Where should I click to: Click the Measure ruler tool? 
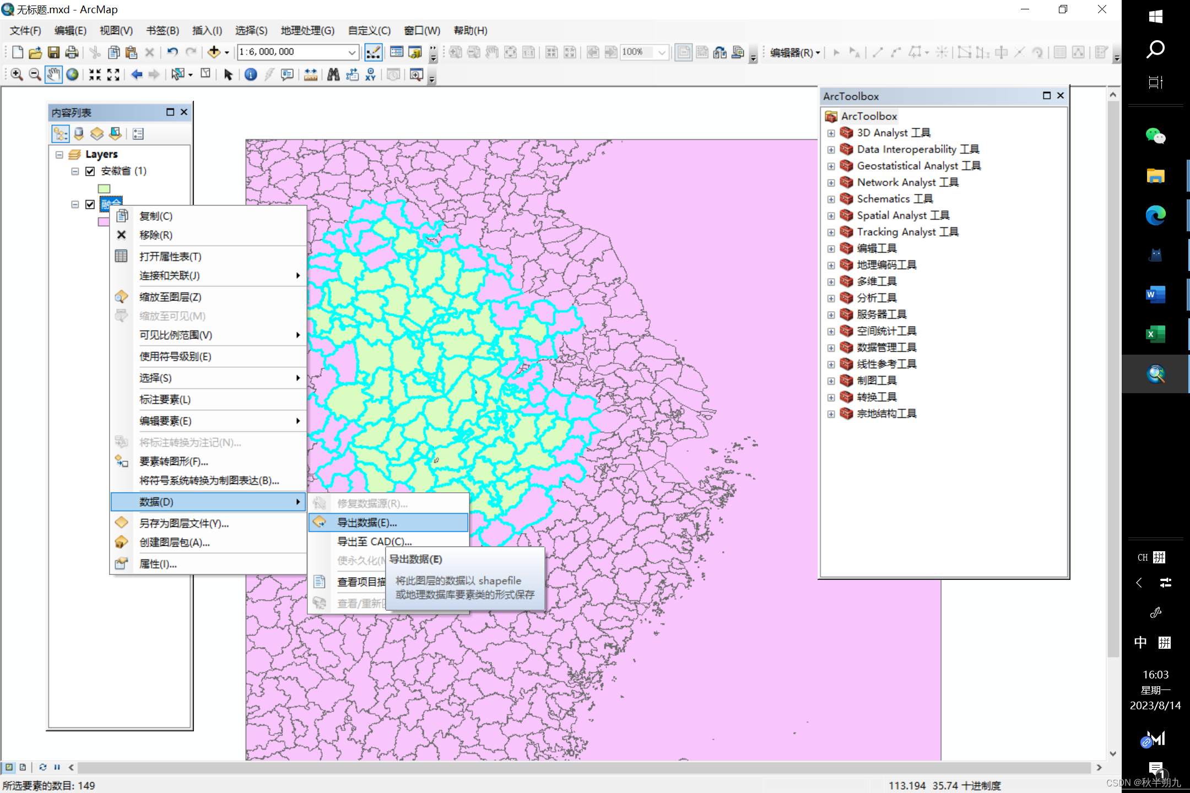point(311,74)
